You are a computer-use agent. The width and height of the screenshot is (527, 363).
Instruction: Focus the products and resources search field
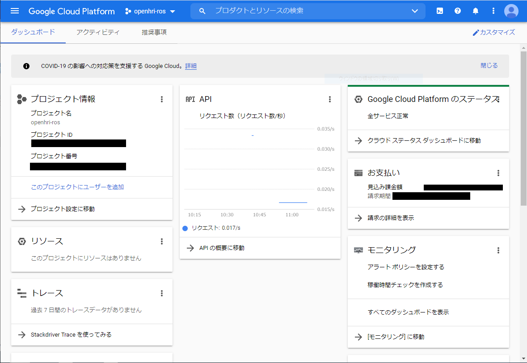(x=308, y=11)
